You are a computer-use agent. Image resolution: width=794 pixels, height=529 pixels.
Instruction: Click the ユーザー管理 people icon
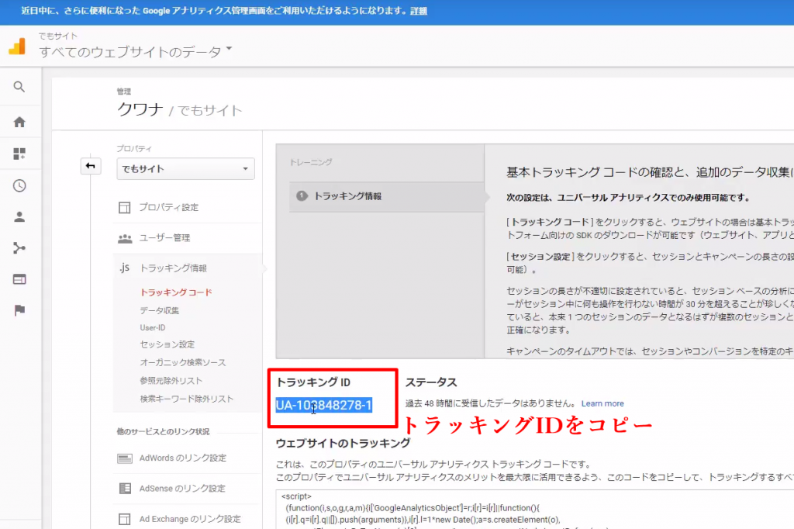point(125,238)
